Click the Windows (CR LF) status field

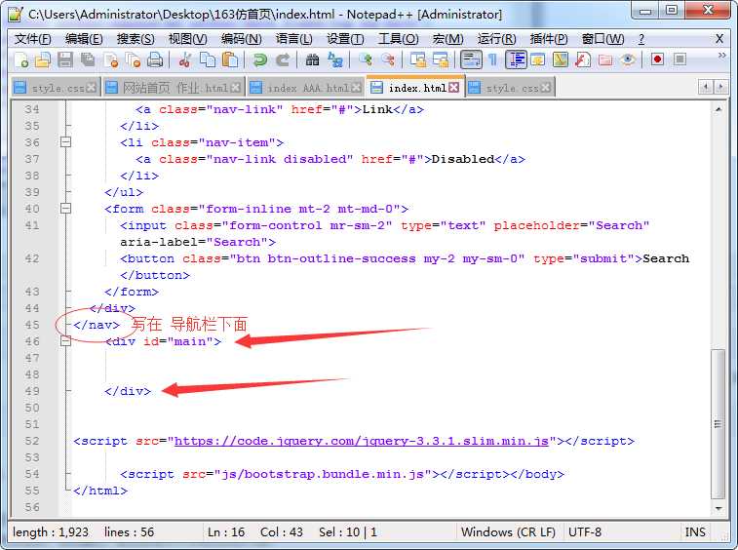tap(508, 532)
